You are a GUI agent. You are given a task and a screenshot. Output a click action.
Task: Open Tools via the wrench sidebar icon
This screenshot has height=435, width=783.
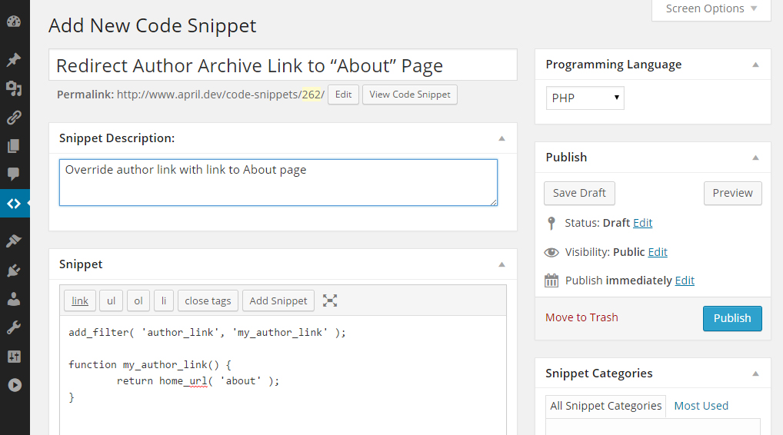pyautogui.click(x=14, y=327)
